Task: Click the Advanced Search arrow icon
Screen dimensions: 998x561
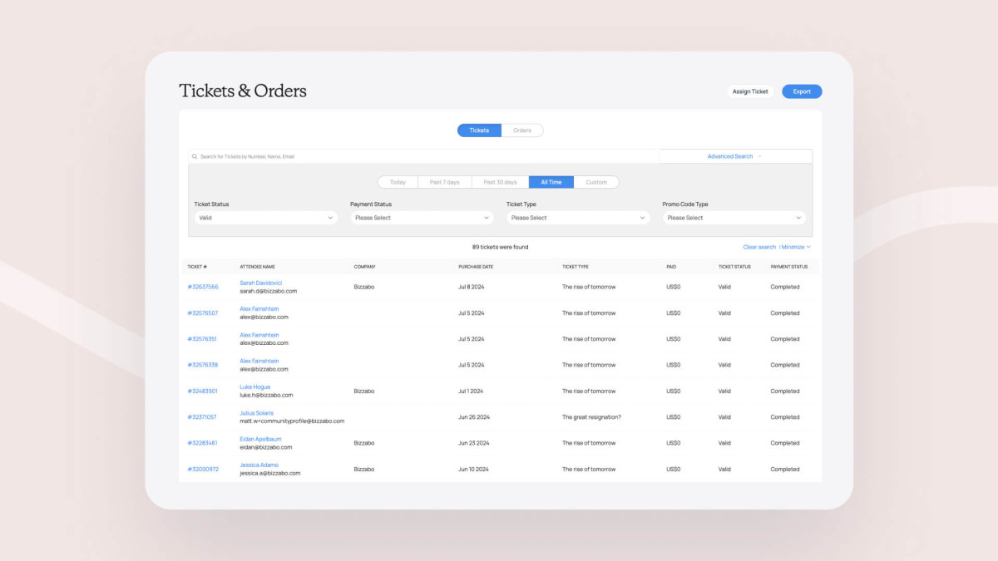Action: pos(759,156)
